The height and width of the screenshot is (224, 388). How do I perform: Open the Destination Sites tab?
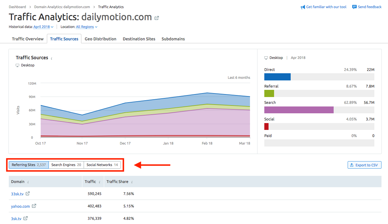pyautogui.click(x=139, y=38)
